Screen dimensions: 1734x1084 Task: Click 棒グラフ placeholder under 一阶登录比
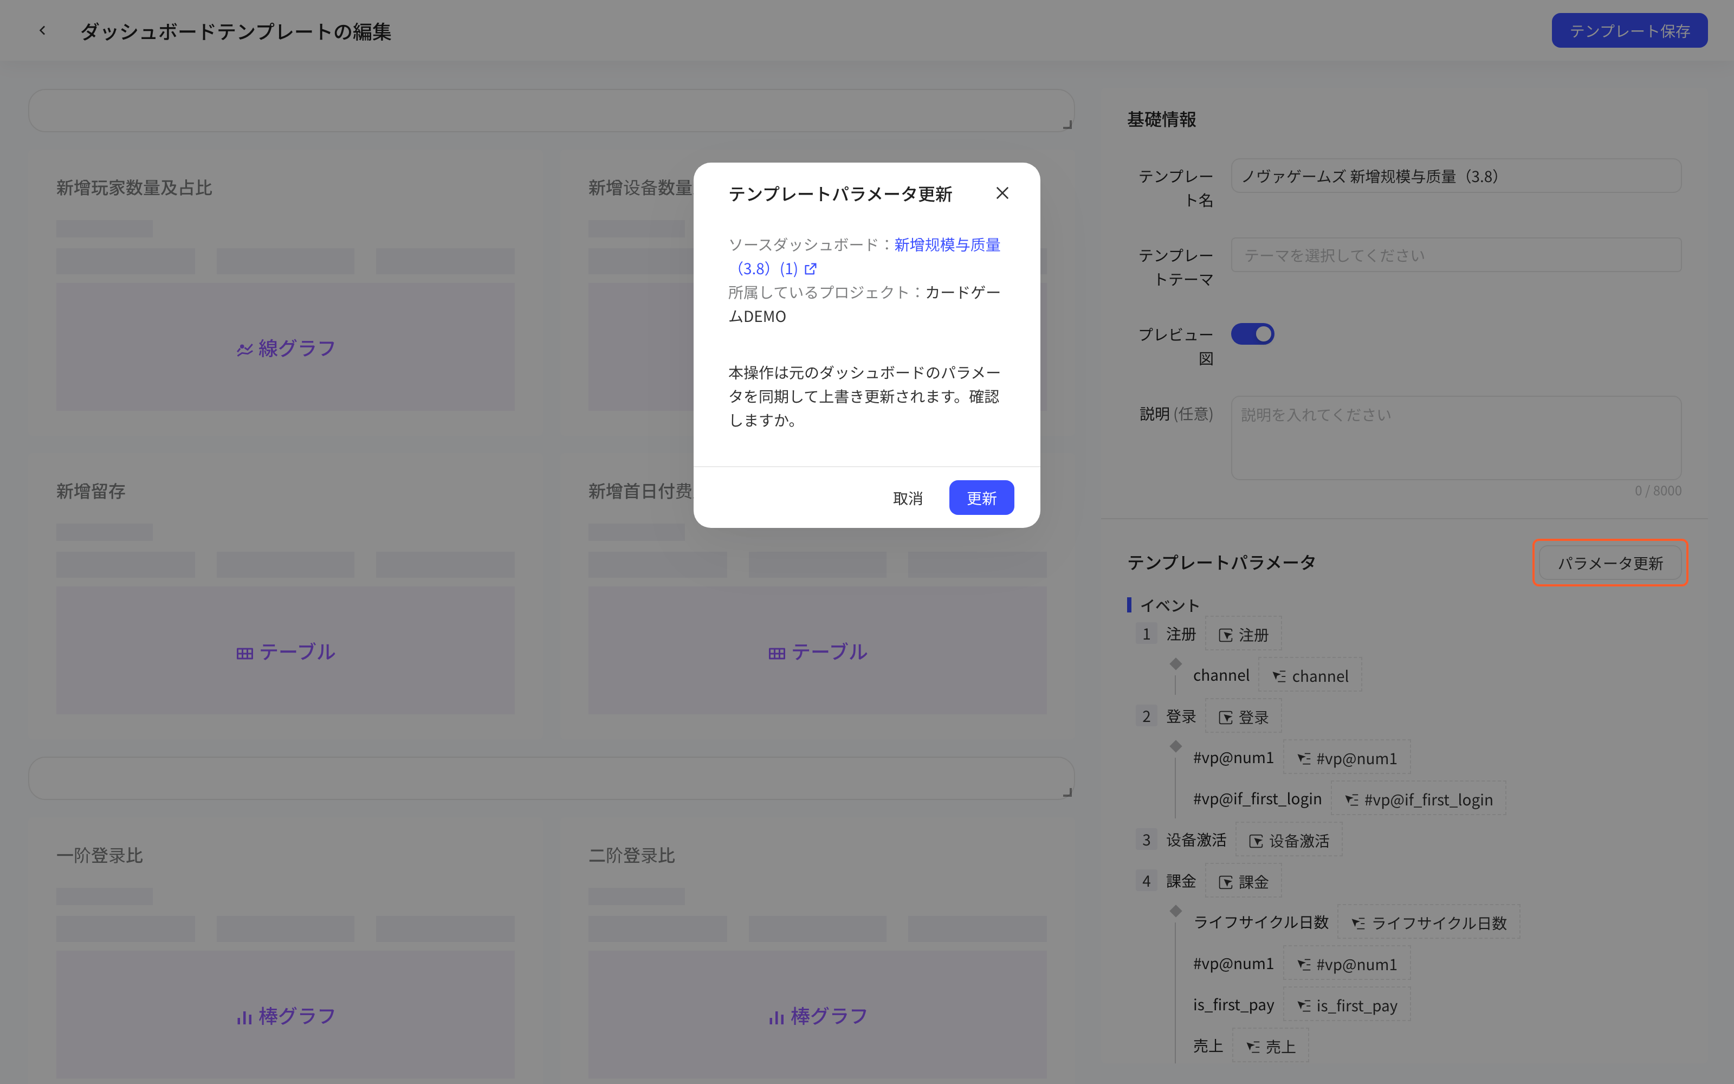tap(285, 1015)
